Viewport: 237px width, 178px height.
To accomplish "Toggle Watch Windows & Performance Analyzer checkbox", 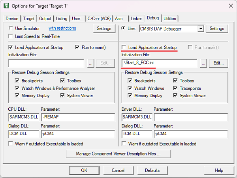I will click(17, 88).
